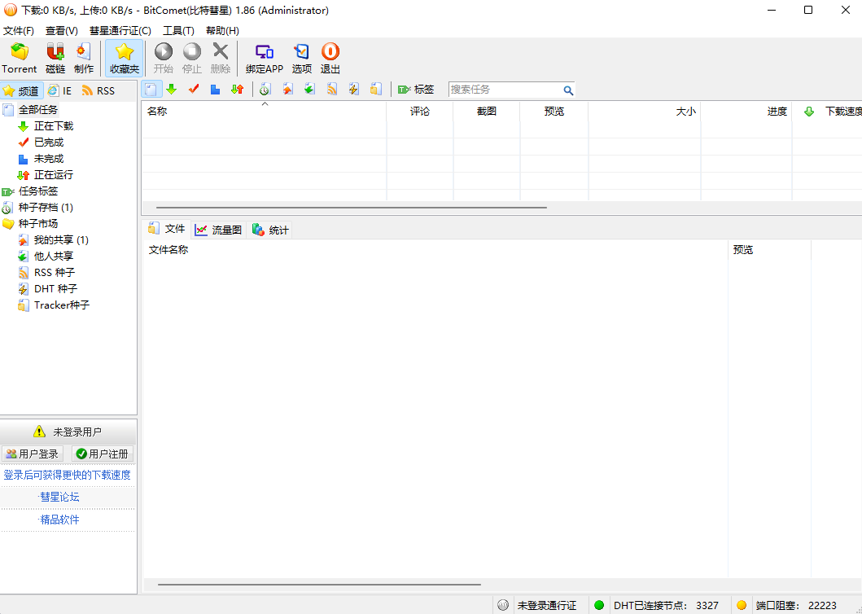Select 我的共享 (1) in sidebar
Viewport: 862px width, 614px height.
[x=61, y=239]
